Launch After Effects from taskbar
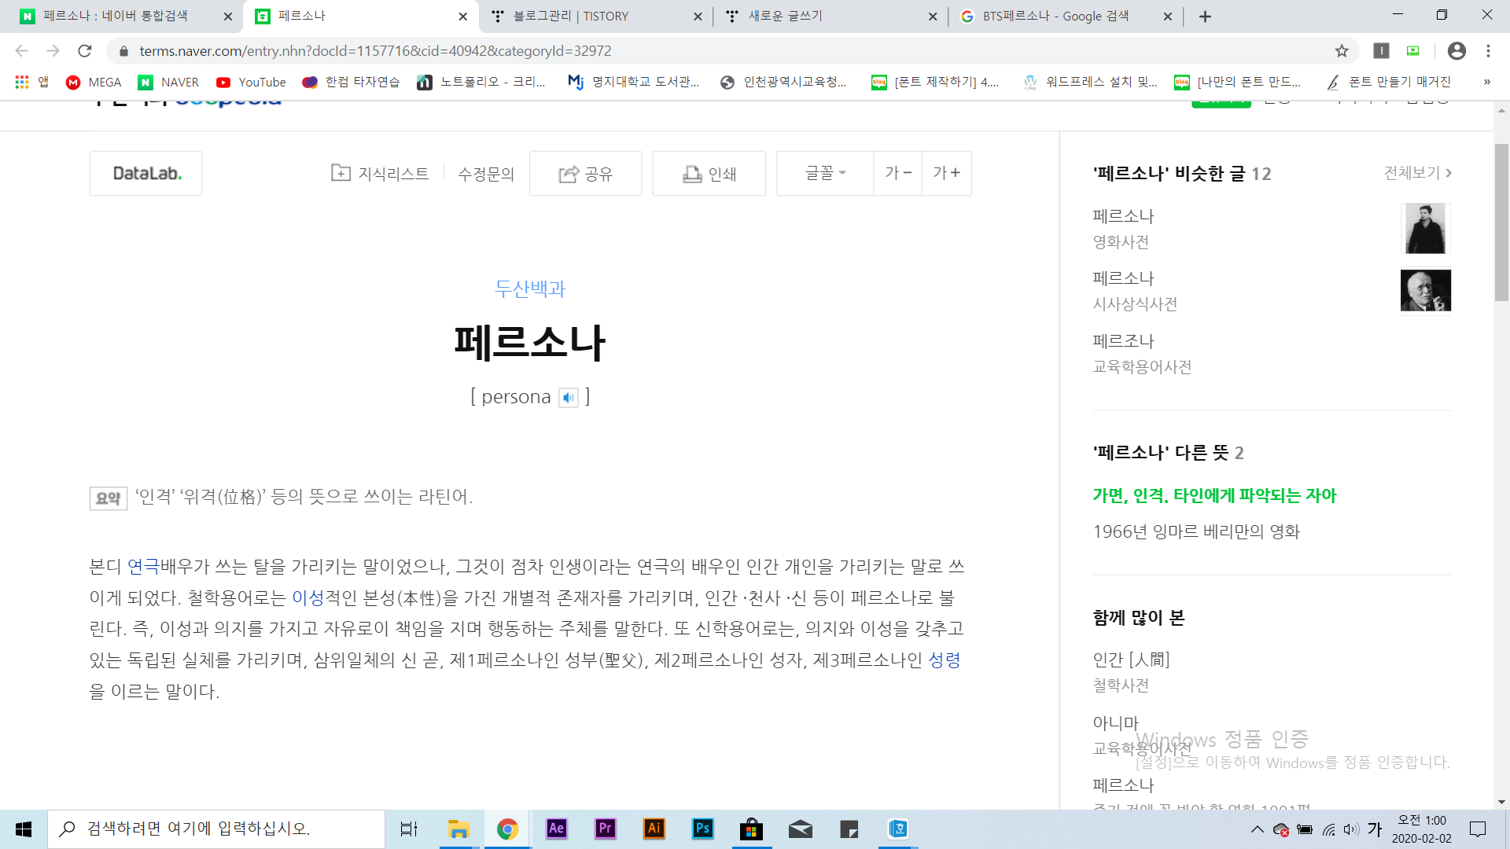This screenshot has width=1510, height=849. 556,829
